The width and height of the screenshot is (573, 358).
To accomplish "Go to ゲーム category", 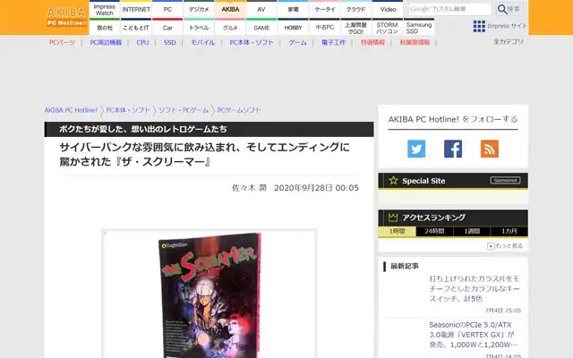I will coord(298,42).
